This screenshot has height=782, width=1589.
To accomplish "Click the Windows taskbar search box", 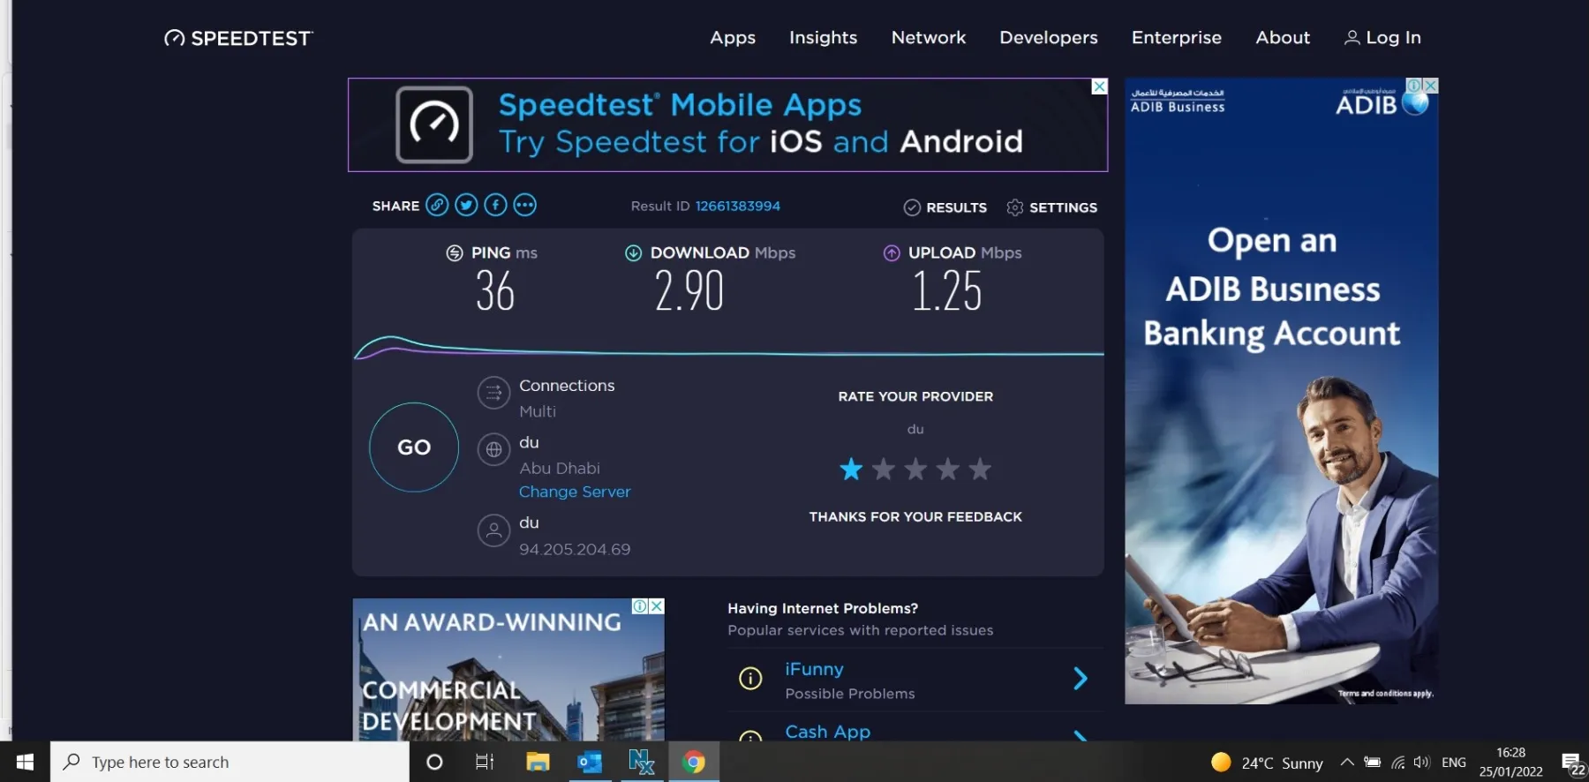I will (x=230, y=762).
